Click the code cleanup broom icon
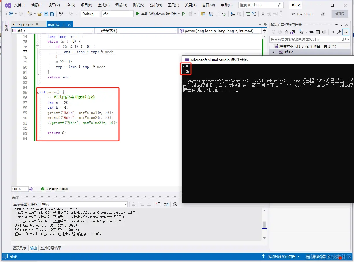This screenshot has width=354, height=262. click(31, 189)
